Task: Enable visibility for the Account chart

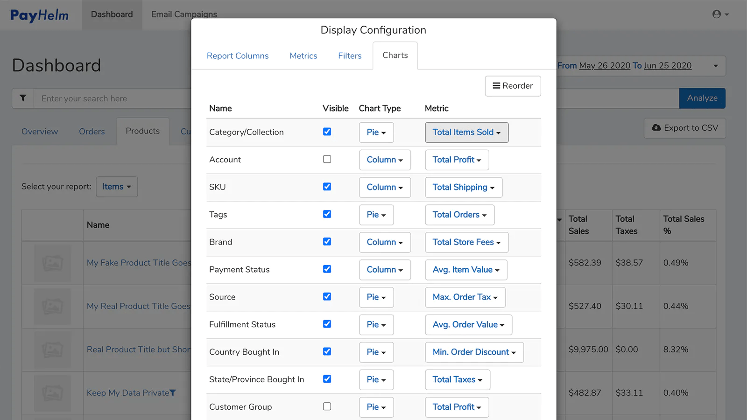Action: [x=327, y=160]
